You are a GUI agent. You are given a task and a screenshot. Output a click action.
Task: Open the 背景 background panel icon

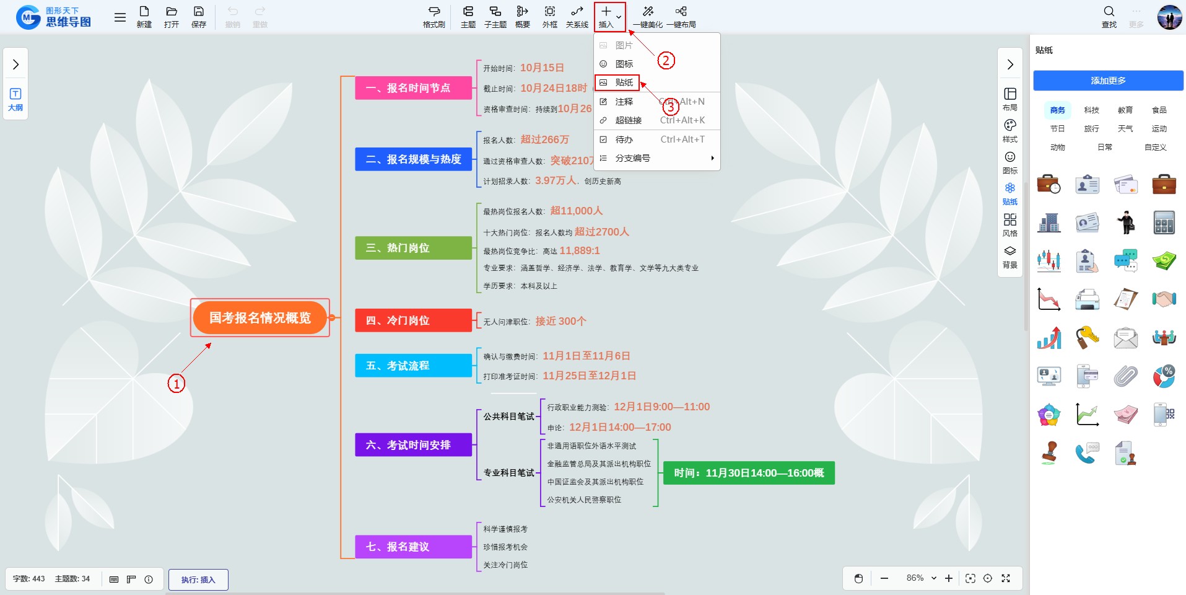tap(1009, 257)
